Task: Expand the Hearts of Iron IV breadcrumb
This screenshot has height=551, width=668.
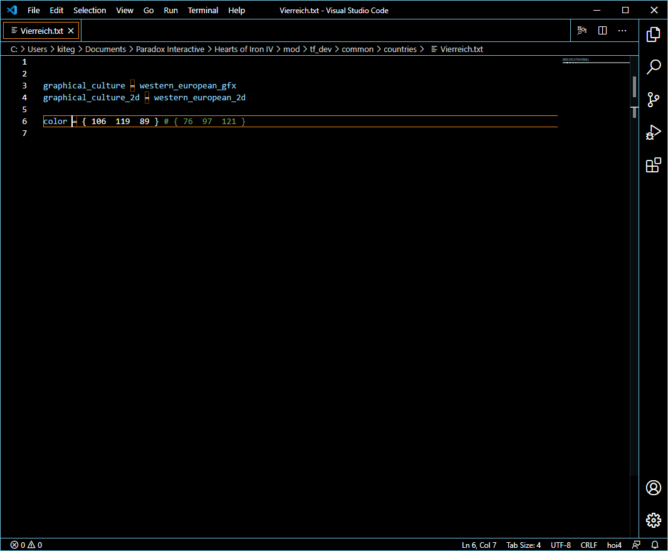Action: [244, 50]
